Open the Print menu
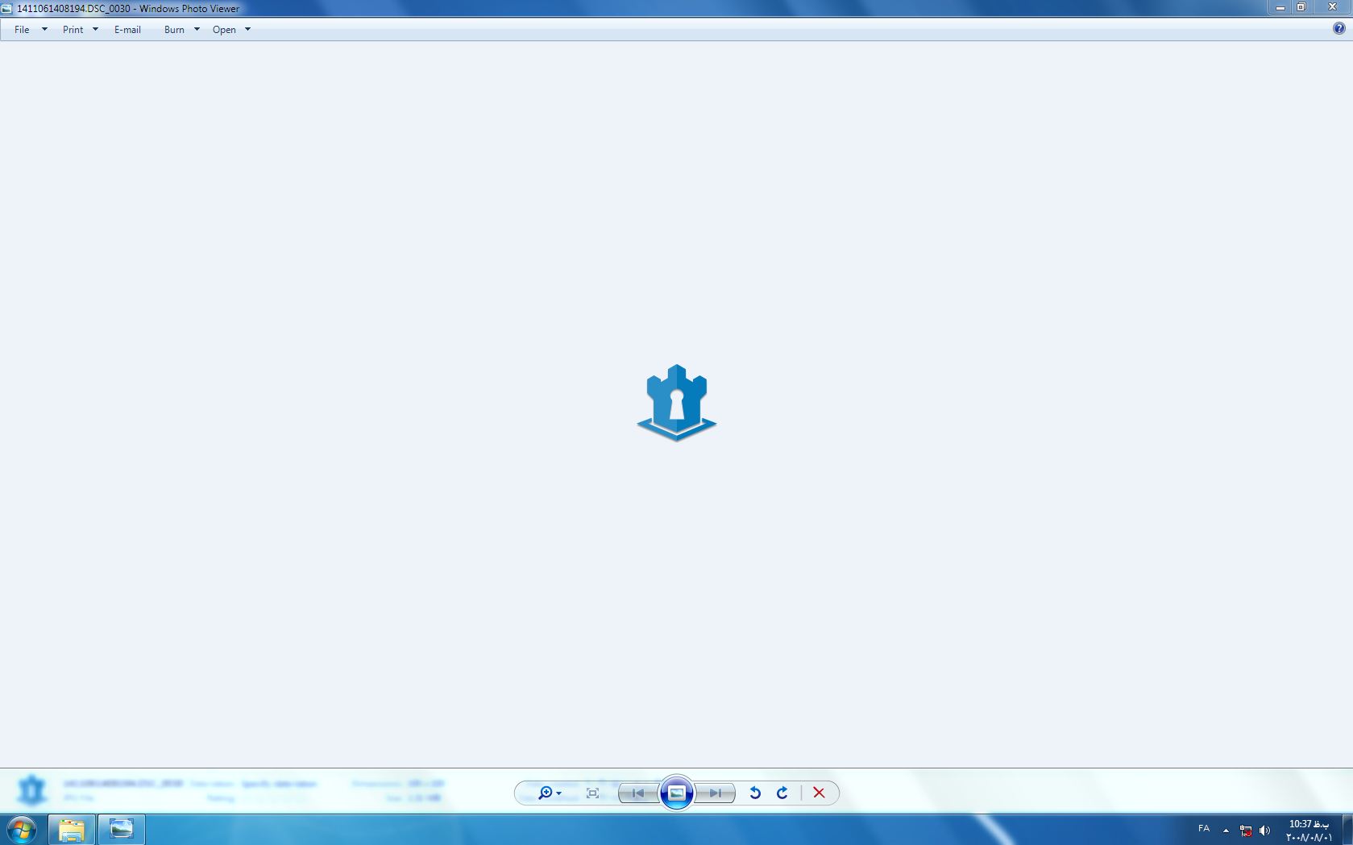 click(73, 30)
